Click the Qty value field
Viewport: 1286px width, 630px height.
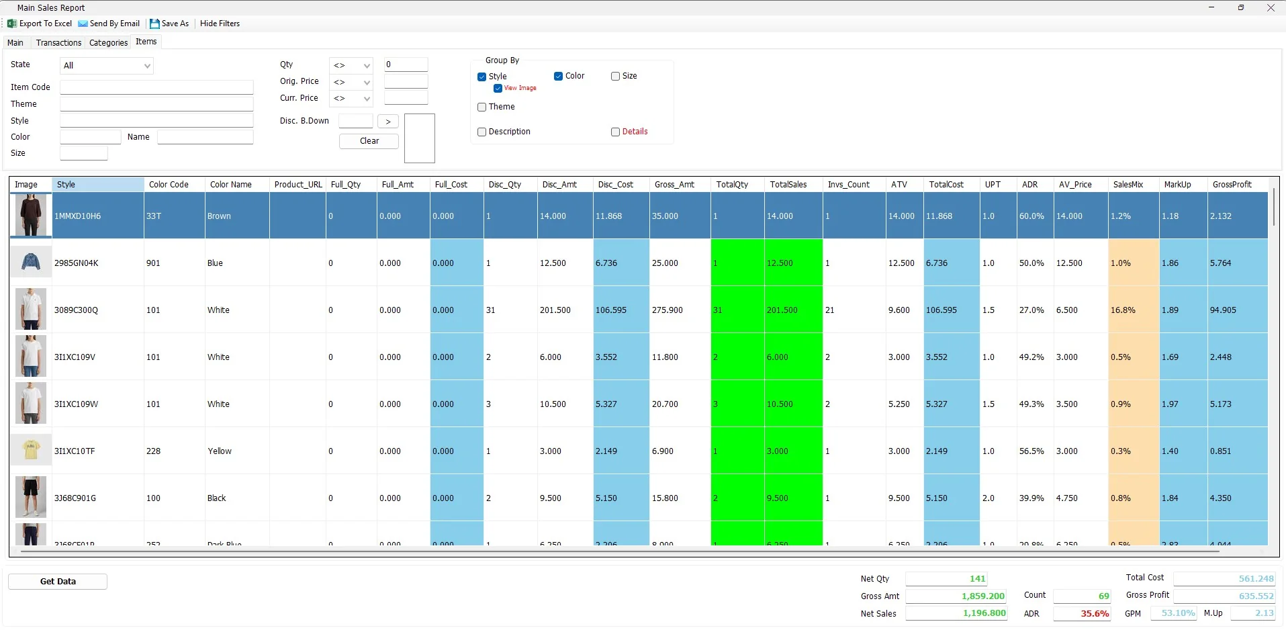coord(406,64)
